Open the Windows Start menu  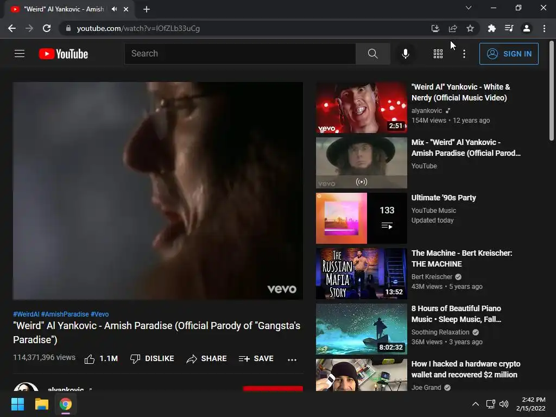[x=17, y=404]
